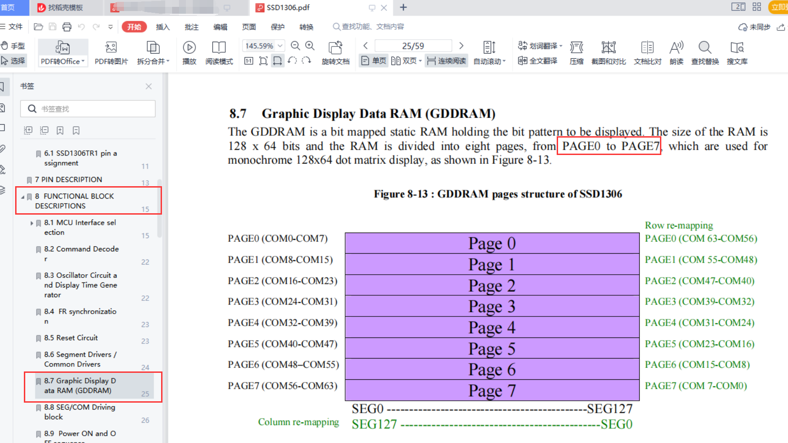Zoom out with the minus magnifier
This screenshot has width=788, height=443.
(296, 46)
